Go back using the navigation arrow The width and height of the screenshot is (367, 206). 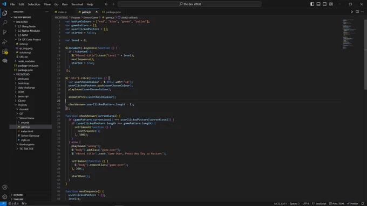pos(106,4)
